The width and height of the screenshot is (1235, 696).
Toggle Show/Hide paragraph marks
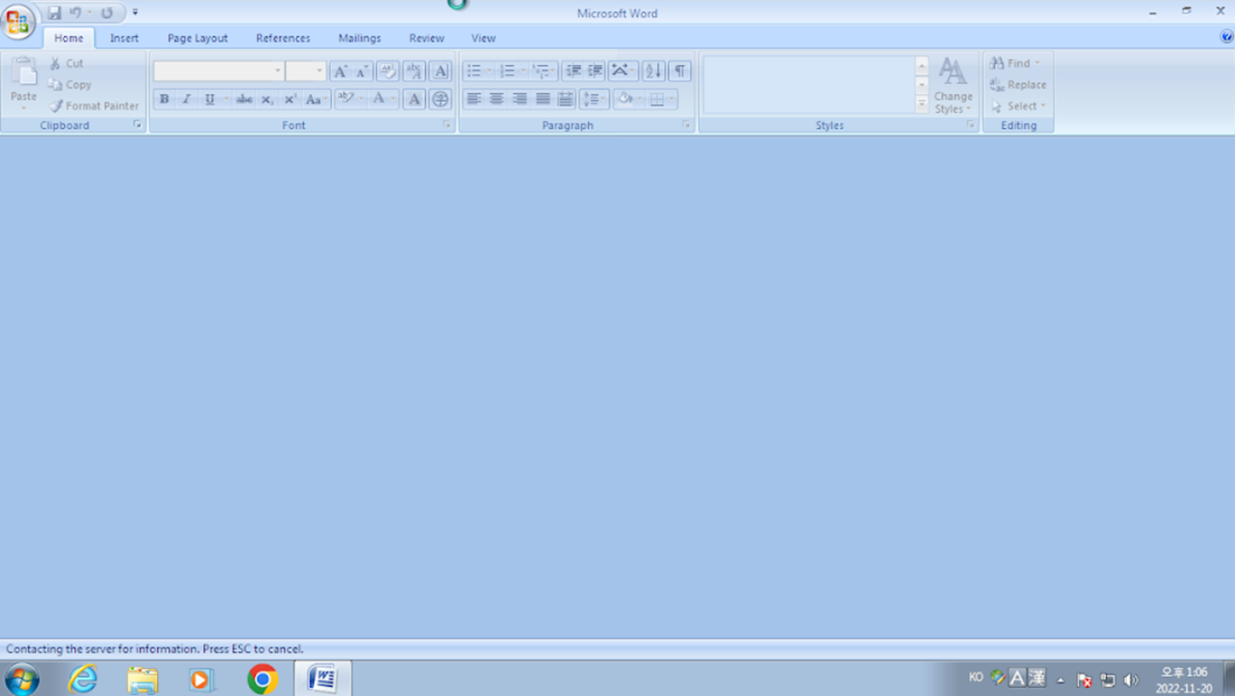pos(680,71)
